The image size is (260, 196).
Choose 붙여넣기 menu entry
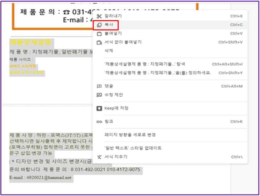pos(170,33)
